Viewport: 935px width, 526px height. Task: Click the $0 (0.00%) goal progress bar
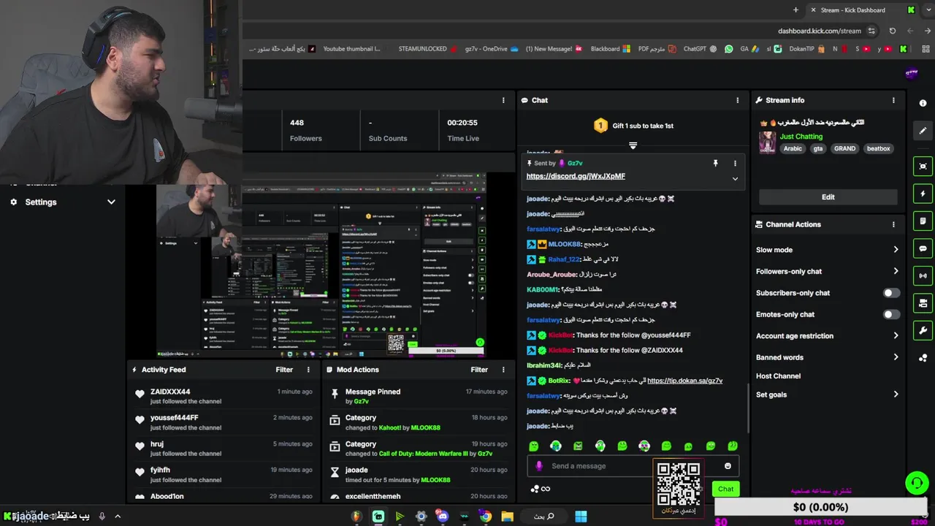820,507
